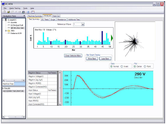This screenshot has height=125, width=166.
Task: Click the More Bars button
Action: 92,59
